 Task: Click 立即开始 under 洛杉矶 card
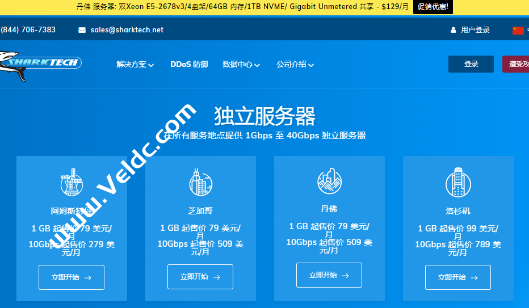coord(458,277)
